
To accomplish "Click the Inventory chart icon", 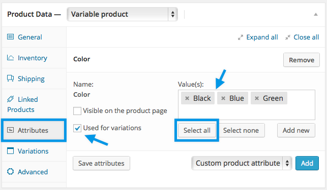I will (10, 57).
